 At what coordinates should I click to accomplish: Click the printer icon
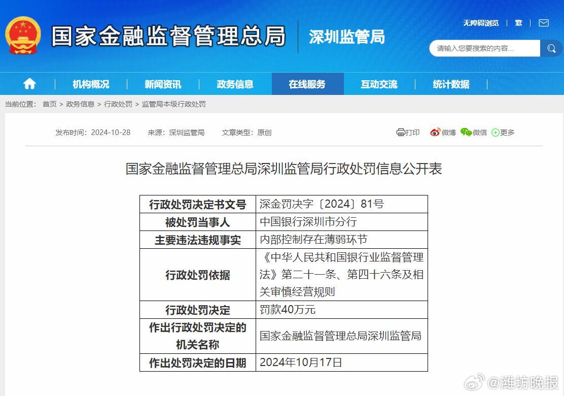pos(400,133)
